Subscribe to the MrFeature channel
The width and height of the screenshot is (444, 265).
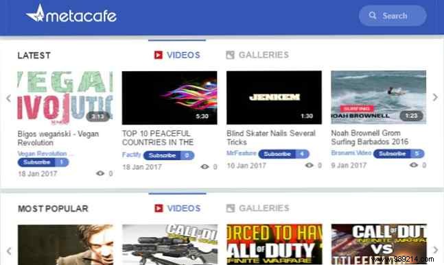point(283,154)
